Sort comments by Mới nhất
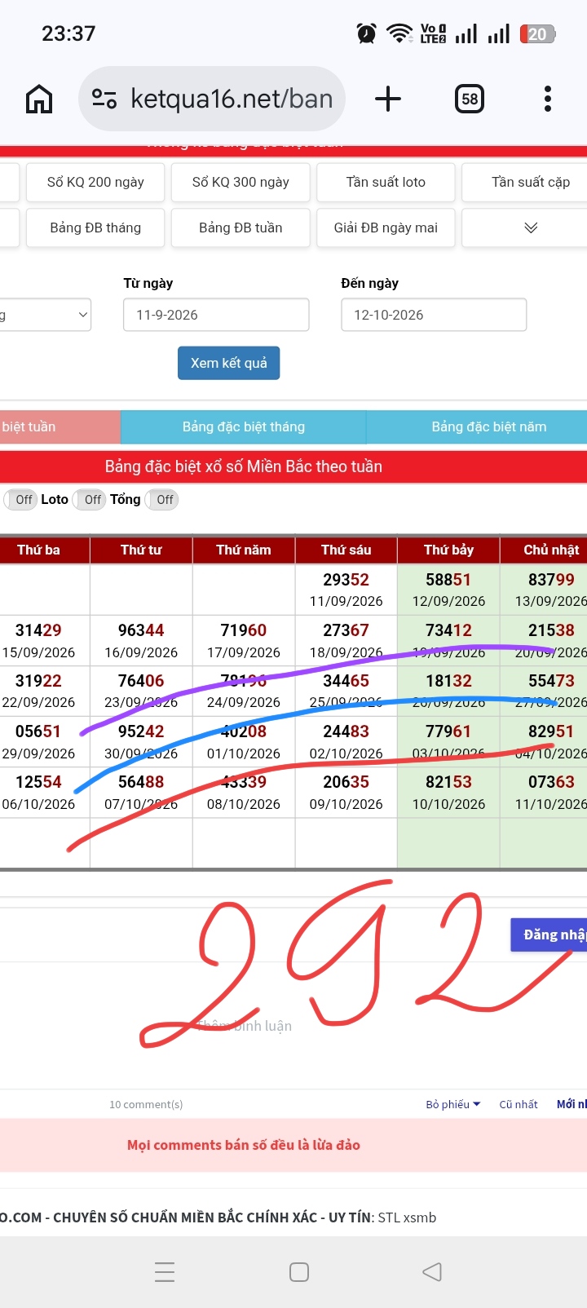Image resolution: width=587 pixels, height=1308 pixels. click(571, 1104)
